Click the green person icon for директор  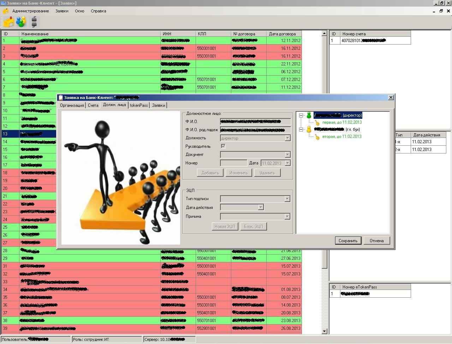(309, 115)
